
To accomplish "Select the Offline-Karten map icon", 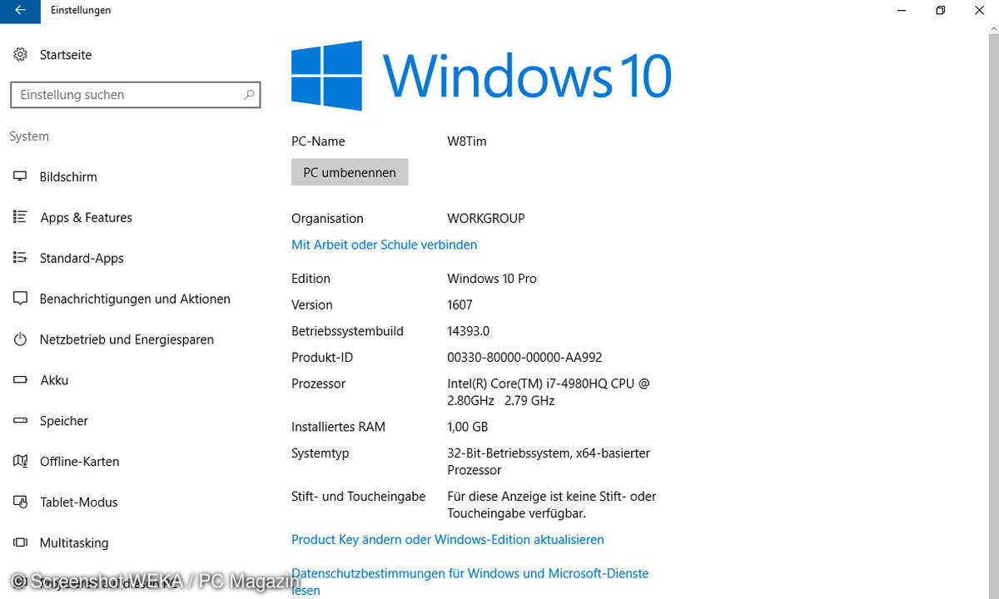I will click(x=21, y=462).
